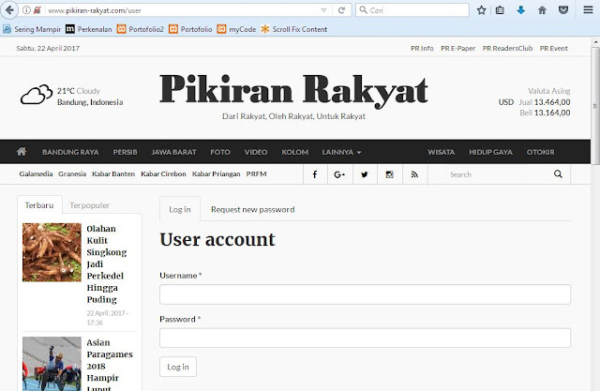Click the home icon in the navigation bar
The width and height of the screenshot is (600, 391).
click(22, 152)
